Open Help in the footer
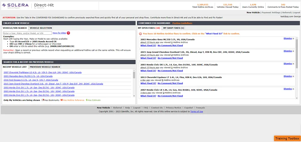Viewport: 301px width, 142px height. [127, 108]
